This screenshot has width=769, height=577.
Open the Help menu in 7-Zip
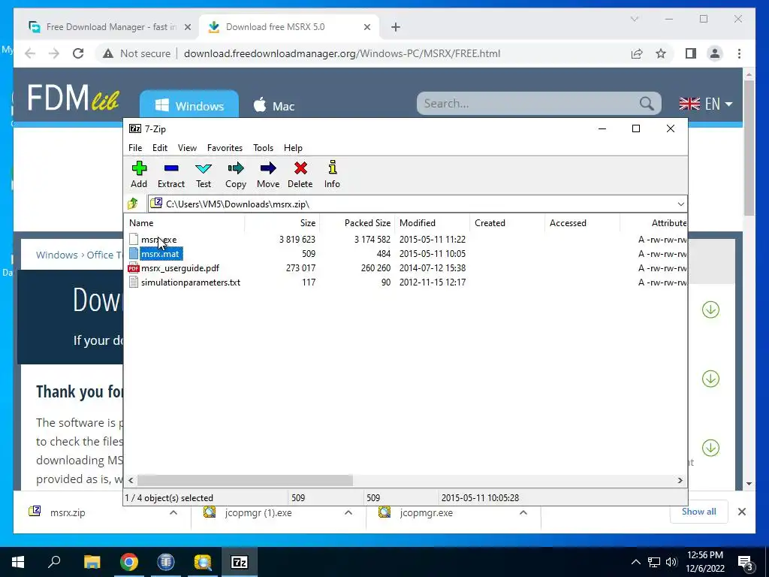(293, 148)
